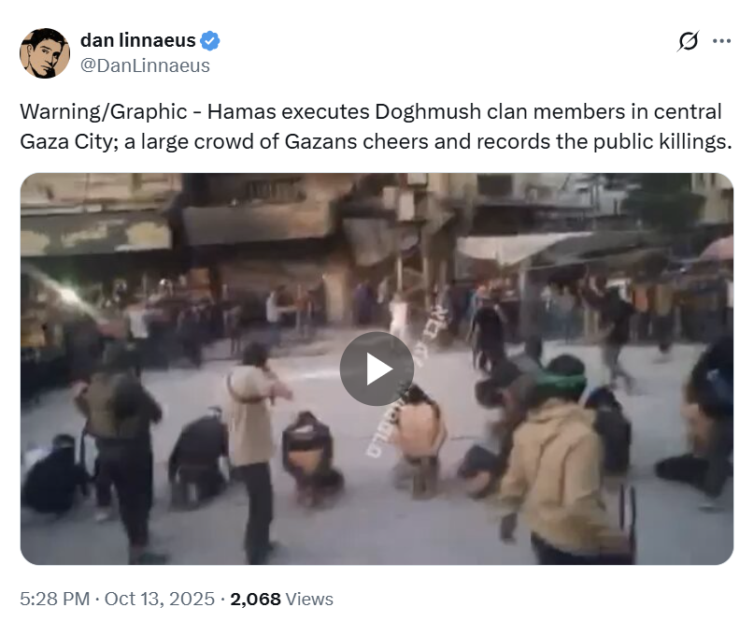Viewport: 754px width, 622px height.
Task: Click the dan linnaeus display name
Action: [138, 40]
